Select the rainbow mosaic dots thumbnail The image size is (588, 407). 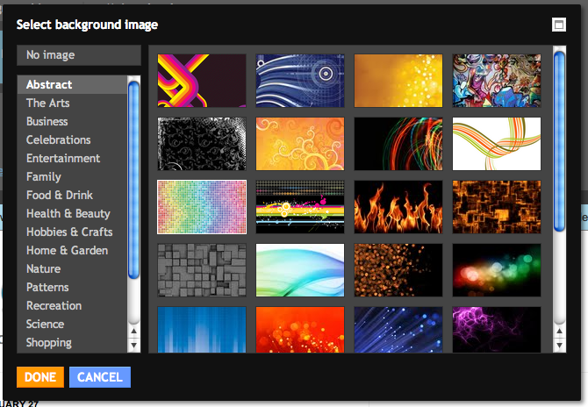click(201, 207)
